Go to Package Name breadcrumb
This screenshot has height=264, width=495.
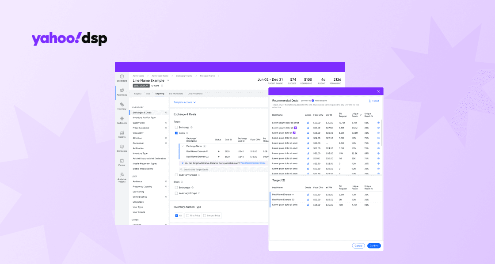pyautogui.click(x=207, y=76)
